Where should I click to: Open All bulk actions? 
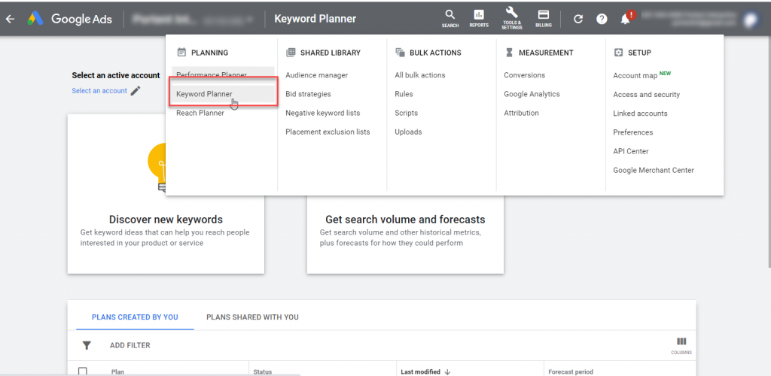tap(420, 75)
